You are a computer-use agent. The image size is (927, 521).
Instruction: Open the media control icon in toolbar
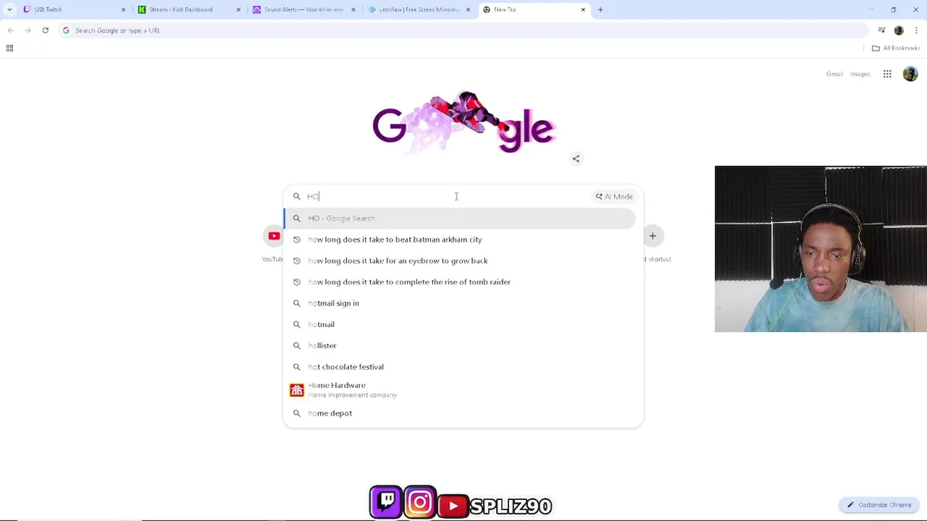coord(881,30)
